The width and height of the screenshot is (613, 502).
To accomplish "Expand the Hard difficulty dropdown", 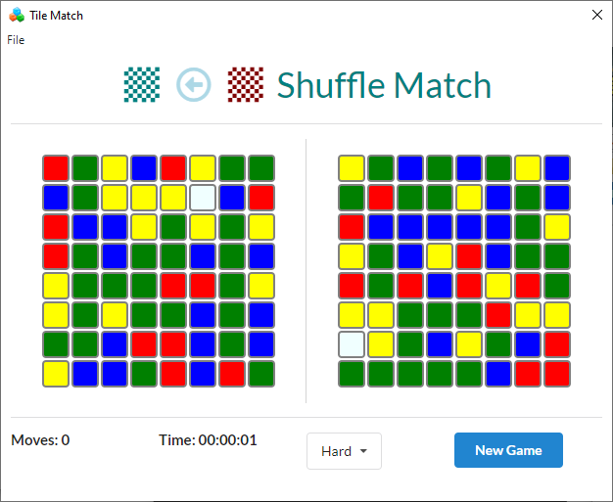I will click(344, 451).
